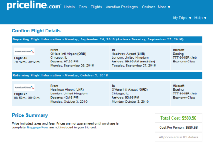The height and width of the screenshot is (150, 213).
Task: Navigate to Cruises
Action: pos(148,7)
